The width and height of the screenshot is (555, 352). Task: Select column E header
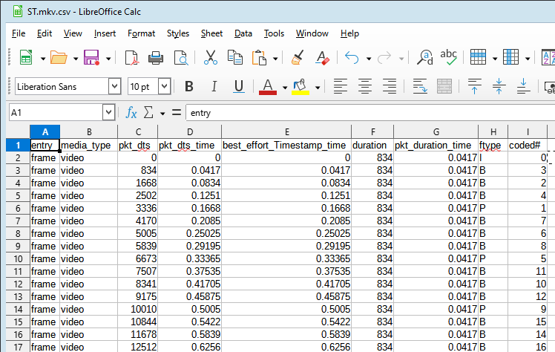(285, 131)
